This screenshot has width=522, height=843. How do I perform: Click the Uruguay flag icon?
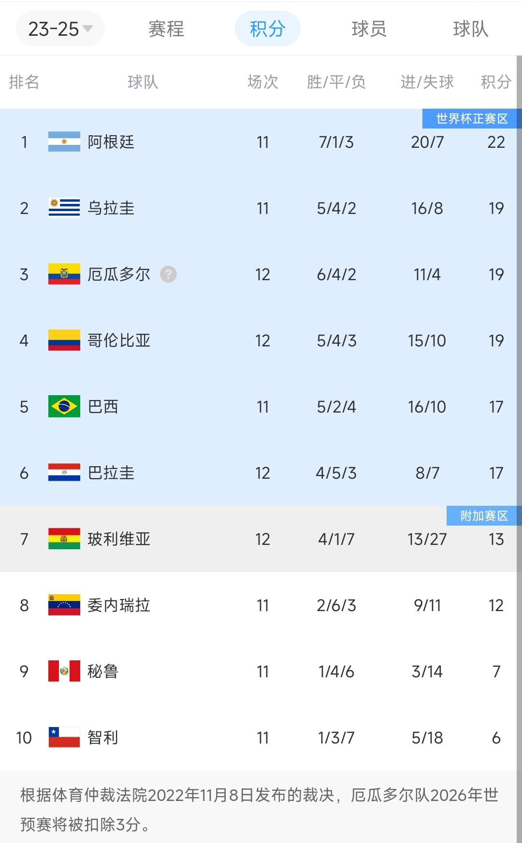click(64, 208)
